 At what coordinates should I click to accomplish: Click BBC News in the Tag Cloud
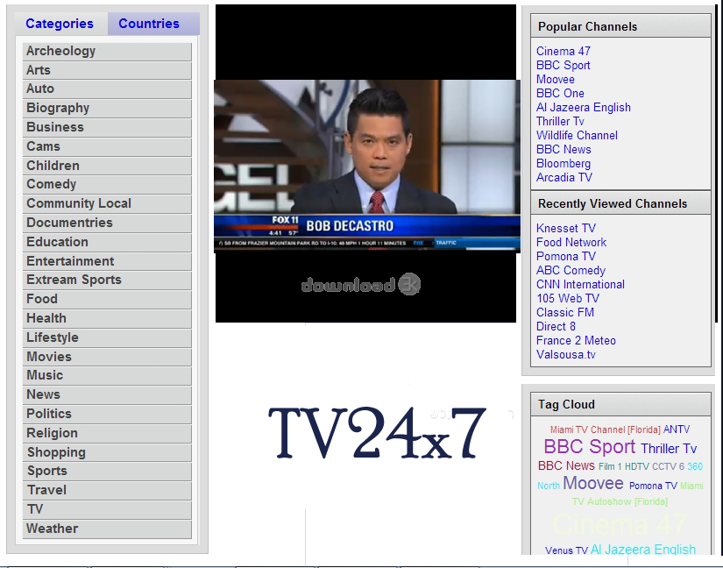[x=566, y=465]
